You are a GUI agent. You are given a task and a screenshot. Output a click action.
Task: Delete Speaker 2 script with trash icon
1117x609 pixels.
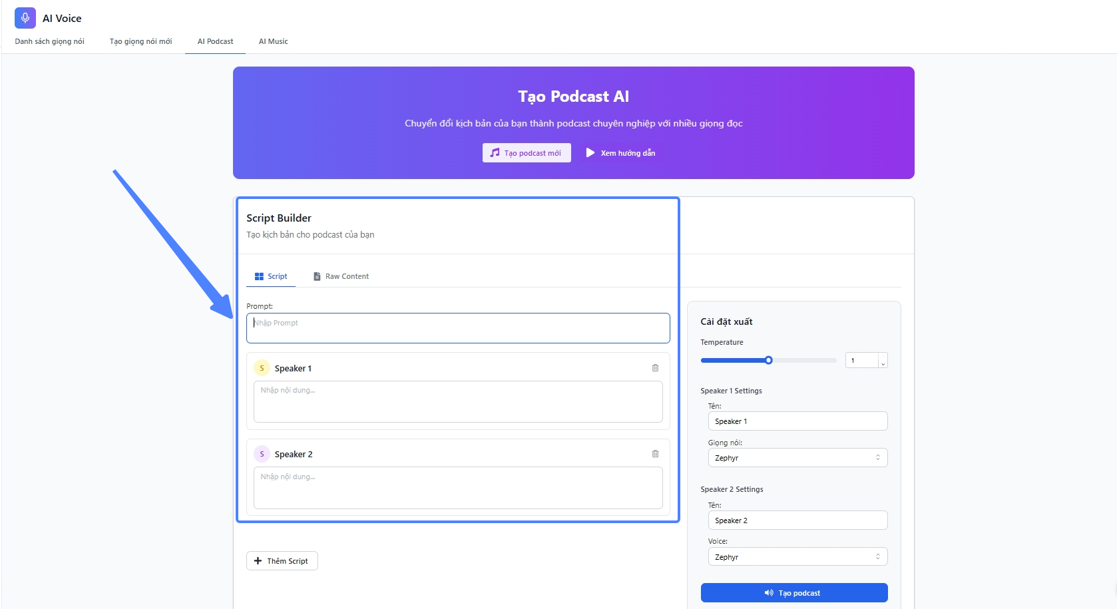[x=655, y=454]
